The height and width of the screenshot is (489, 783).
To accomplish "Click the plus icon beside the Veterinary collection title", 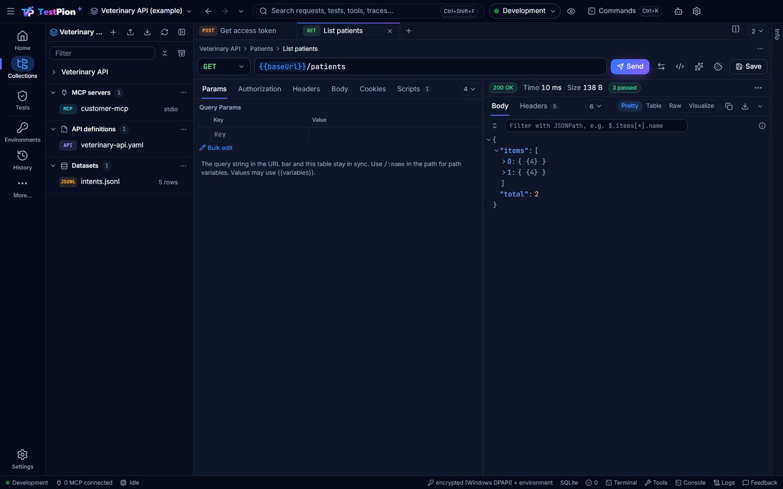I will 113,32.
